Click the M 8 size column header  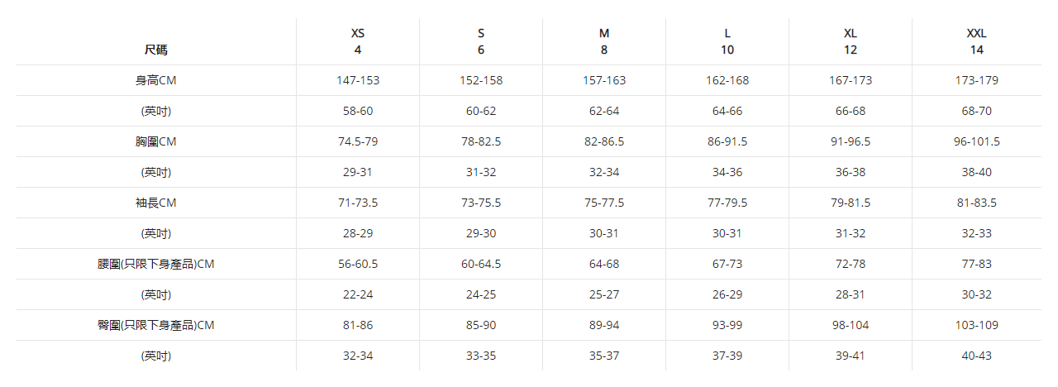(603, 41)
